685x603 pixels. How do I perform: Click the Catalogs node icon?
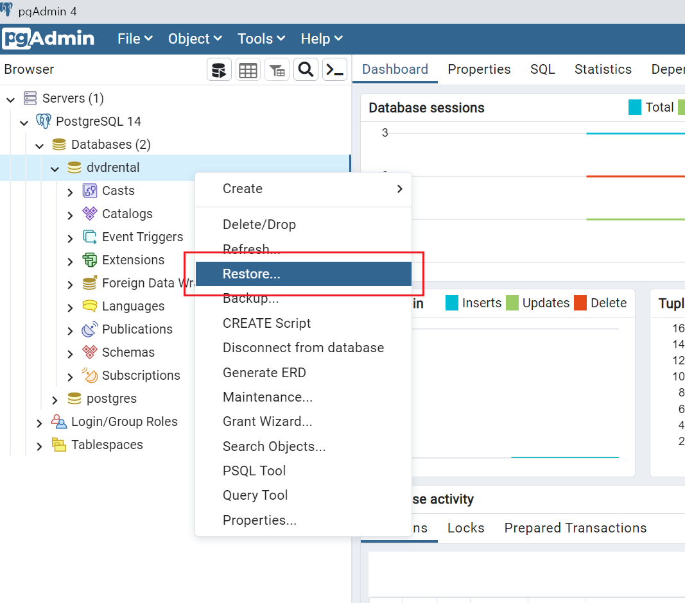point(89,214)
